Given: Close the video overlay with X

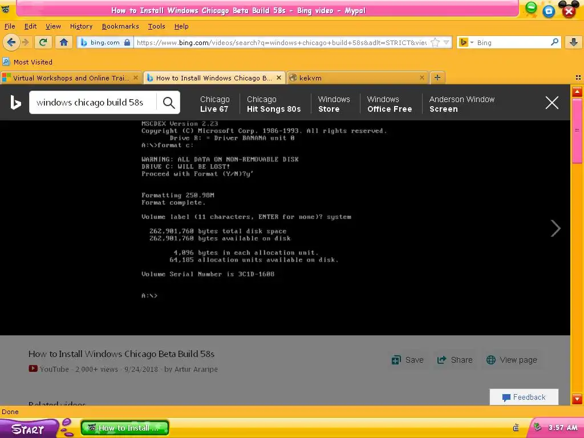Looking at the screenshot, I should coord(551,103).
